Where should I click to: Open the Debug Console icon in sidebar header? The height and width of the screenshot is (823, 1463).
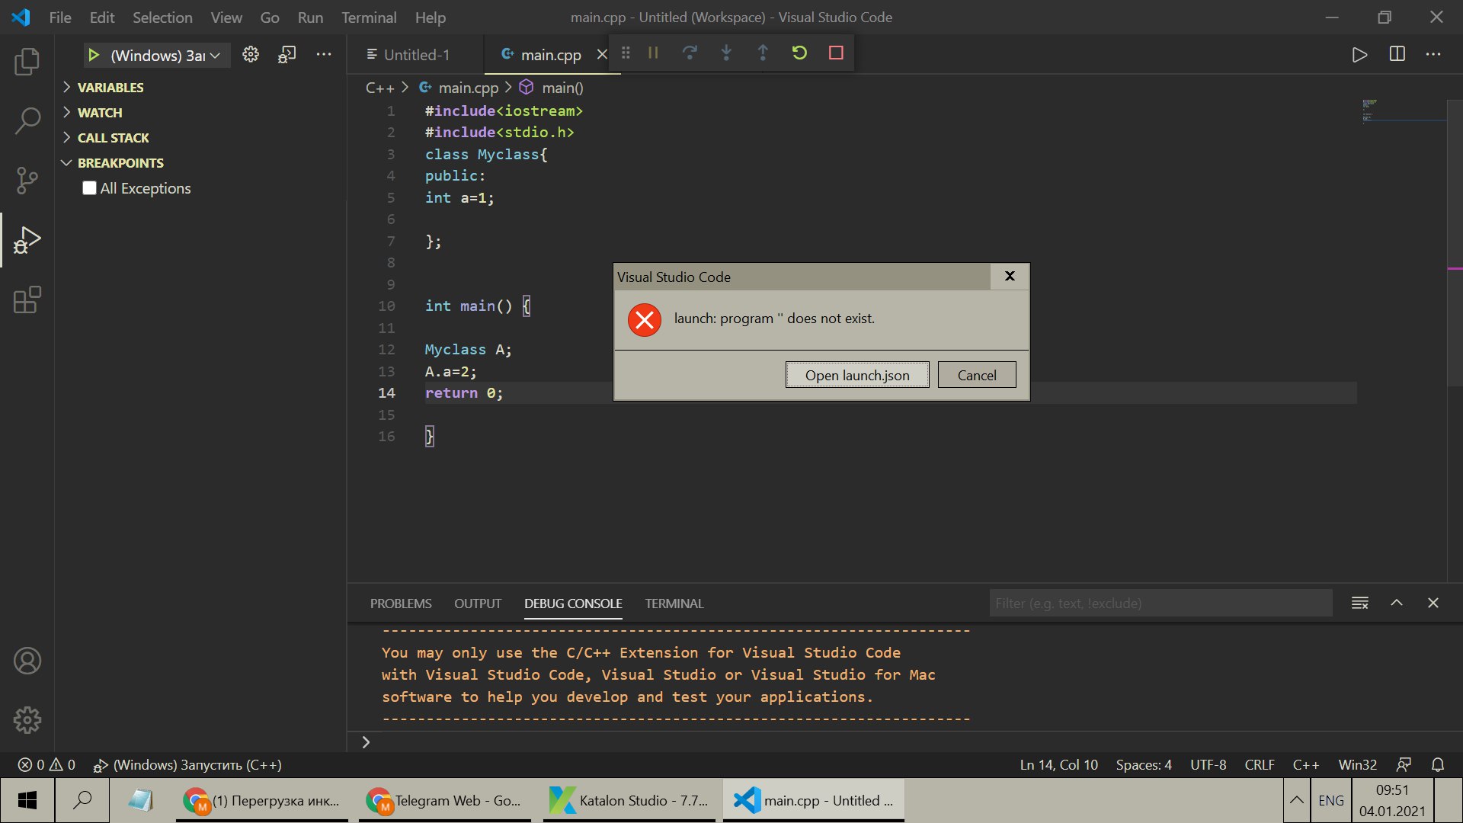click(287, 54)
